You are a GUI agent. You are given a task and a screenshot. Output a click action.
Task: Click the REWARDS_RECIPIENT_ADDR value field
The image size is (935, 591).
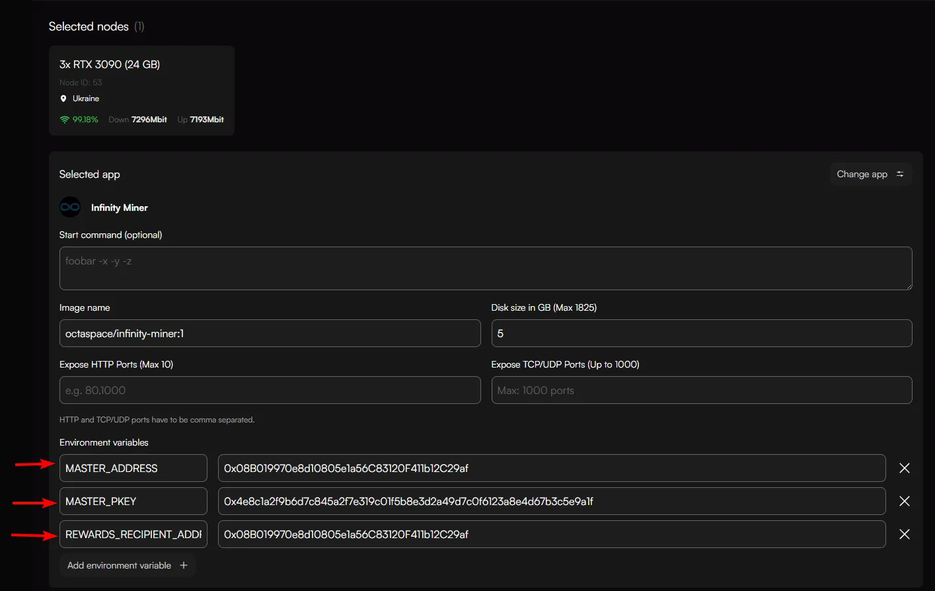pyautogui.click(x=552, y=534)
